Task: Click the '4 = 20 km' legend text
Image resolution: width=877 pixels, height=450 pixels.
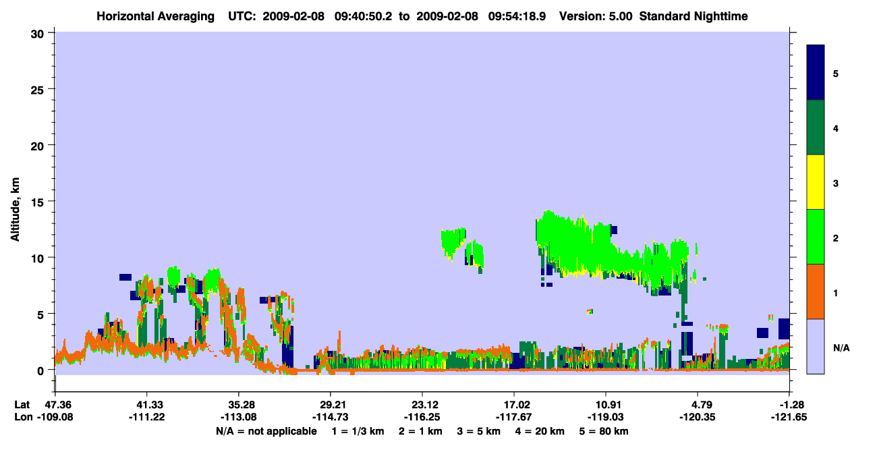Action: pyautogui.click(x=540, y=431)
